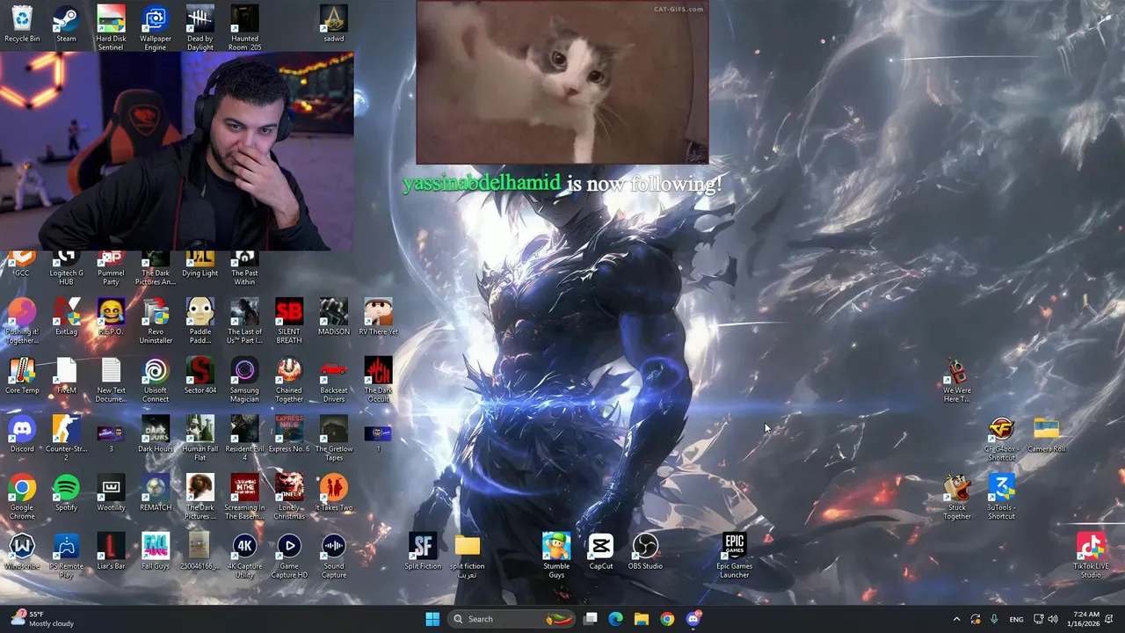Open the Recycle Bin desktop icon
Screen dimensions: 1125x633
click(22, 24)
